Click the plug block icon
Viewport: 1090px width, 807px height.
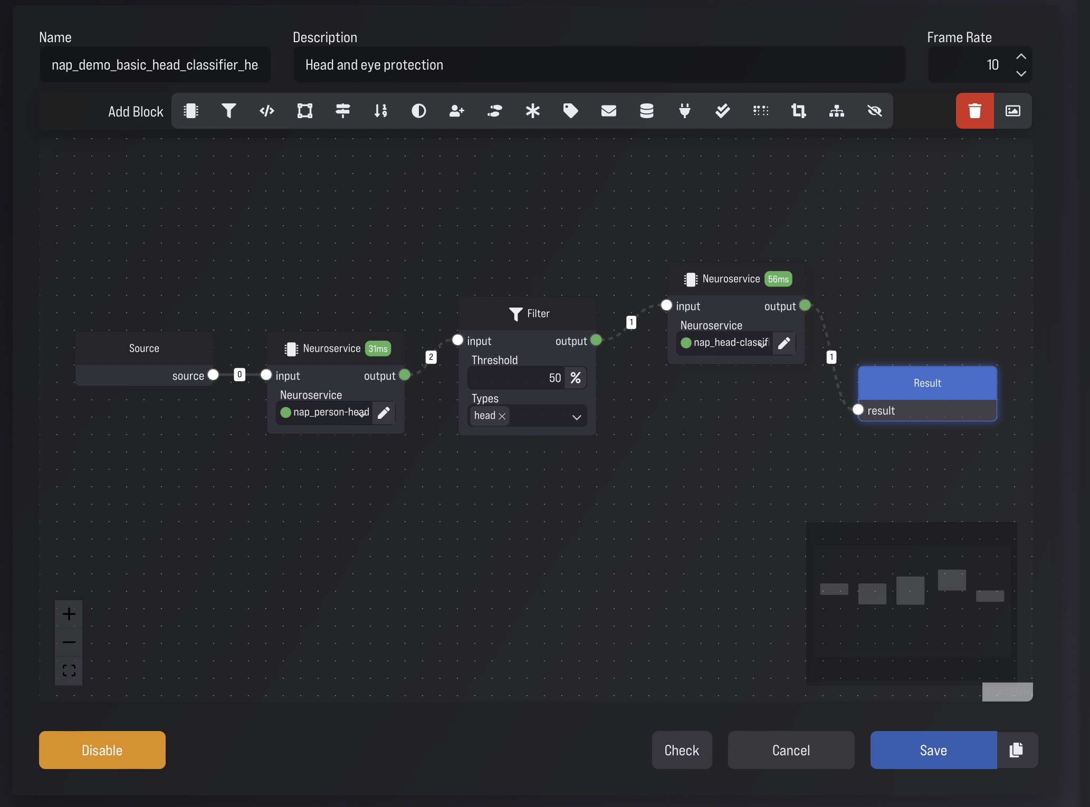click(685, 111)
